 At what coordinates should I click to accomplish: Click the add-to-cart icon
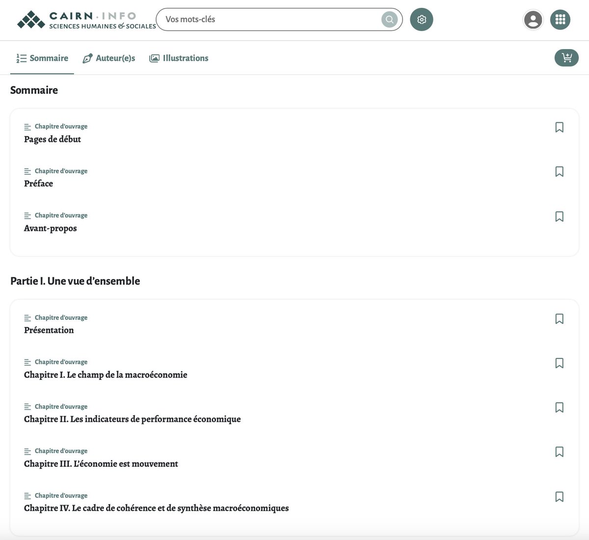567,58
